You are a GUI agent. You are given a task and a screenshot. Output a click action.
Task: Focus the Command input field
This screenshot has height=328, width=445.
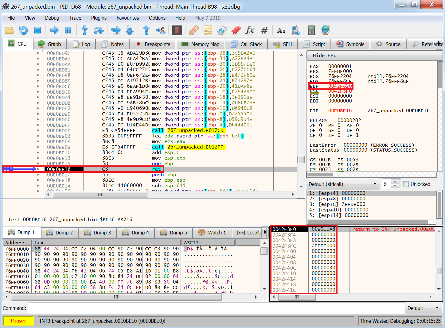217,308
